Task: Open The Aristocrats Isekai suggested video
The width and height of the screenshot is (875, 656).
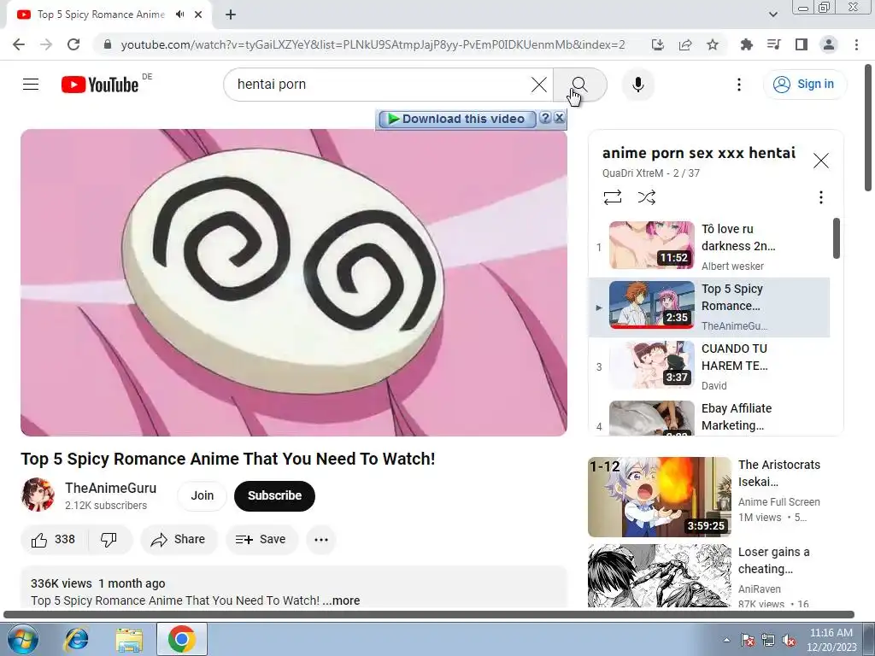Action: pos(715,497)
